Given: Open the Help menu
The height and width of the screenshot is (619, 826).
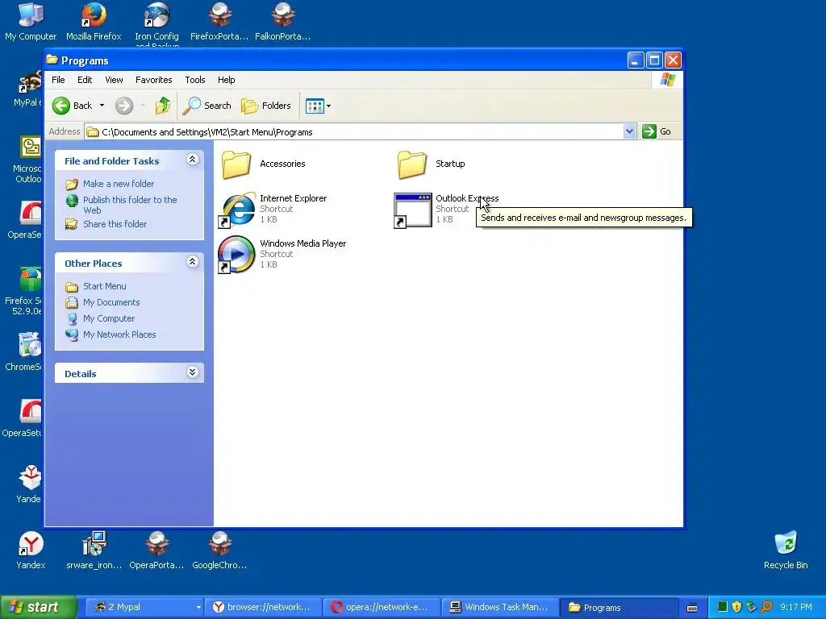Looking at the screenshot, I should (226, 80).
